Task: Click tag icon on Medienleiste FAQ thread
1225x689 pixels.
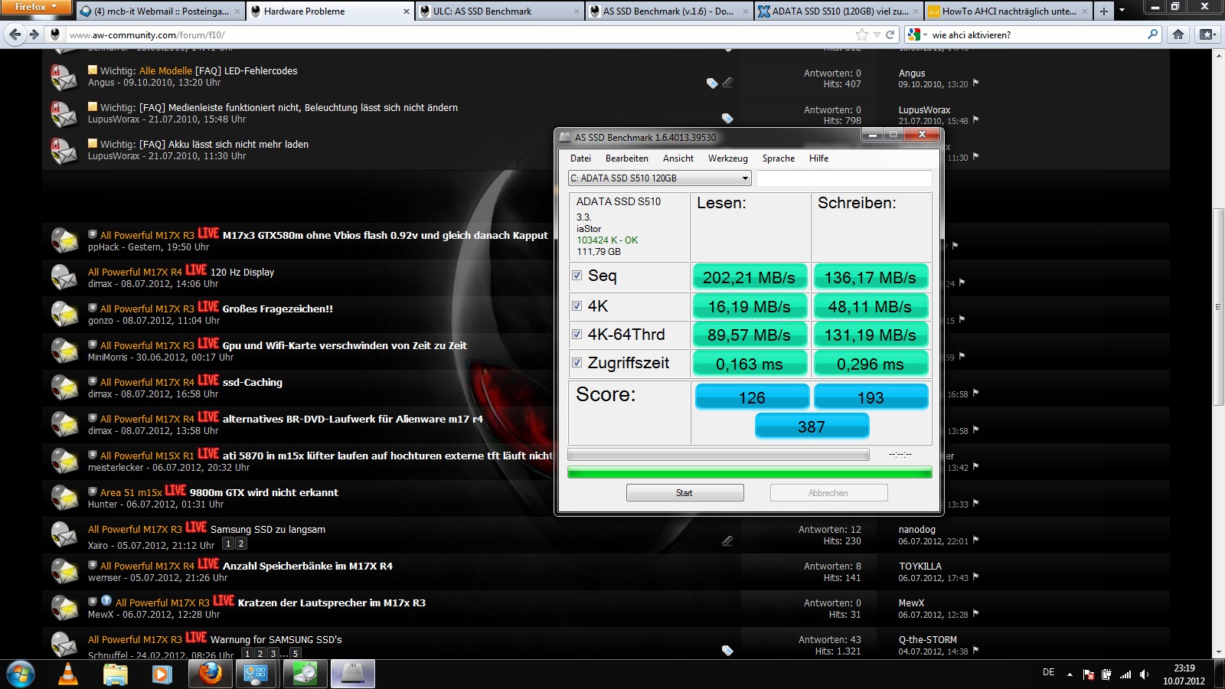Action: click(x=727, y=119)
